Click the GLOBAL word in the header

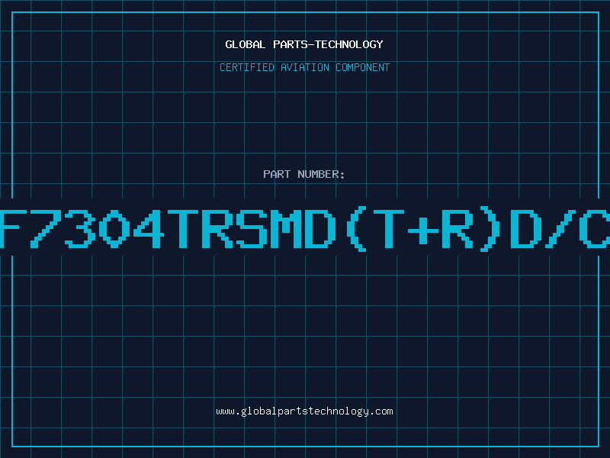(x=245, y=44)
